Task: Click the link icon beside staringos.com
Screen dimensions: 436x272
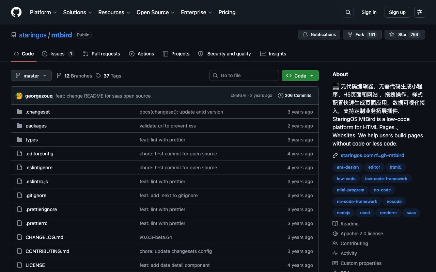Action: pyautogui.click(x=335, y=155)
